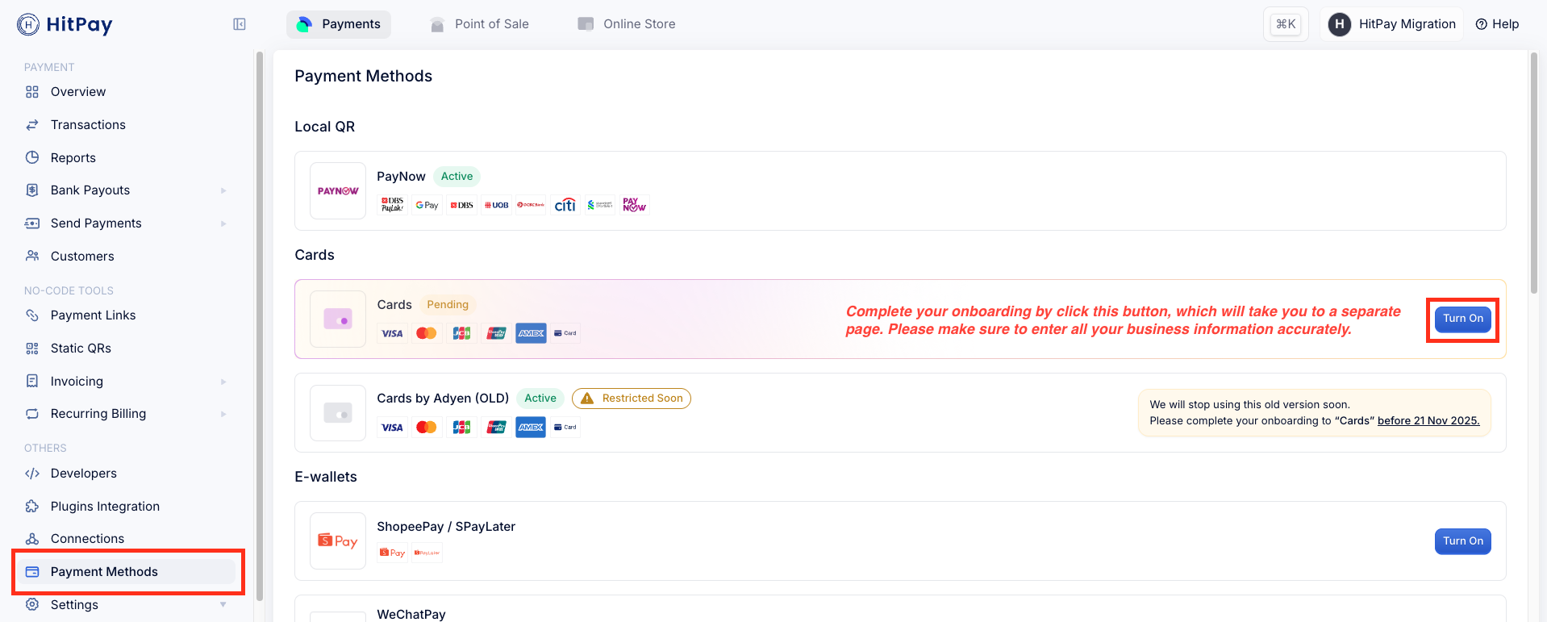Click the HitPay logo
The image size is (1547, 622).
point(65,24)
